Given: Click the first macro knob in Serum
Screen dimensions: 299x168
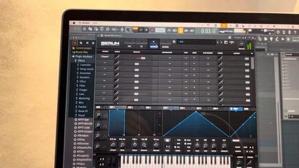Looking at the screenshot, I should pyautogui.click(x=99, y=114).
